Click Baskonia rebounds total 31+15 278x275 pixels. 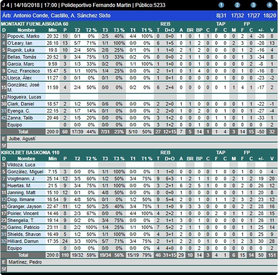coord(169,255)
